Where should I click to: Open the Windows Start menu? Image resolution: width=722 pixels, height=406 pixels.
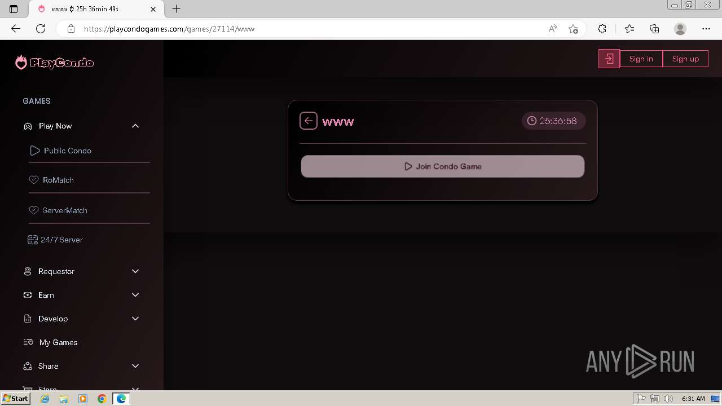coord(15,399)
